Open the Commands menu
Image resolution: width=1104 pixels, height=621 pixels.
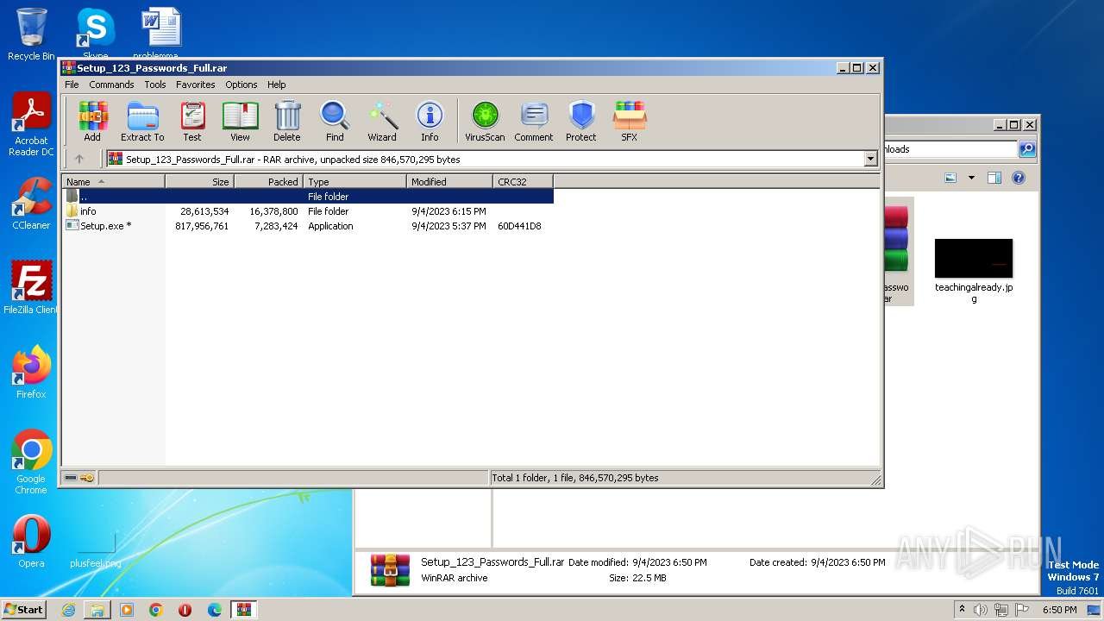tap(111, 85)
